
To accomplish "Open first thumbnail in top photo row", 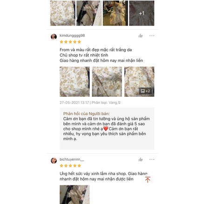I will (63, 13).
